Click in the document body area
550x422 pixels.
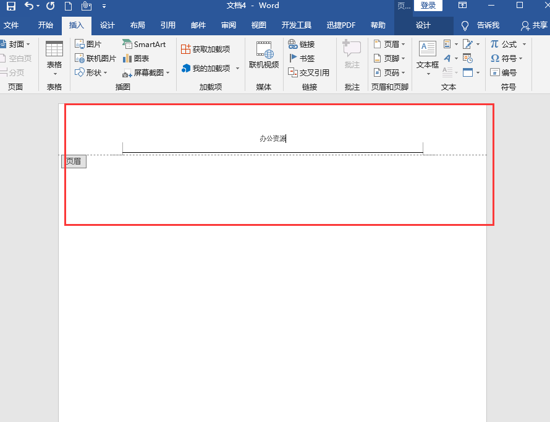pyautogui.click(x=273, y=288)
